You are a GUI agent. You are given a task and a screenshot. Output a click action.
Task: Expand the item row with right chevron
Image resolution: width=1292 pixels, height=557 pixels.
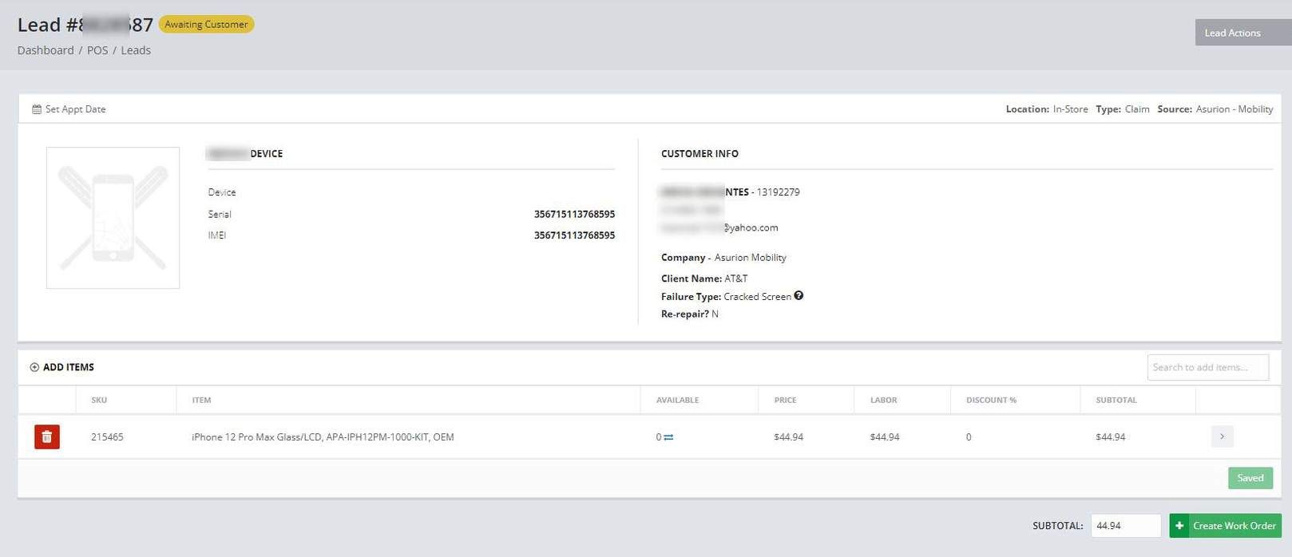(x=1222, y=437)
